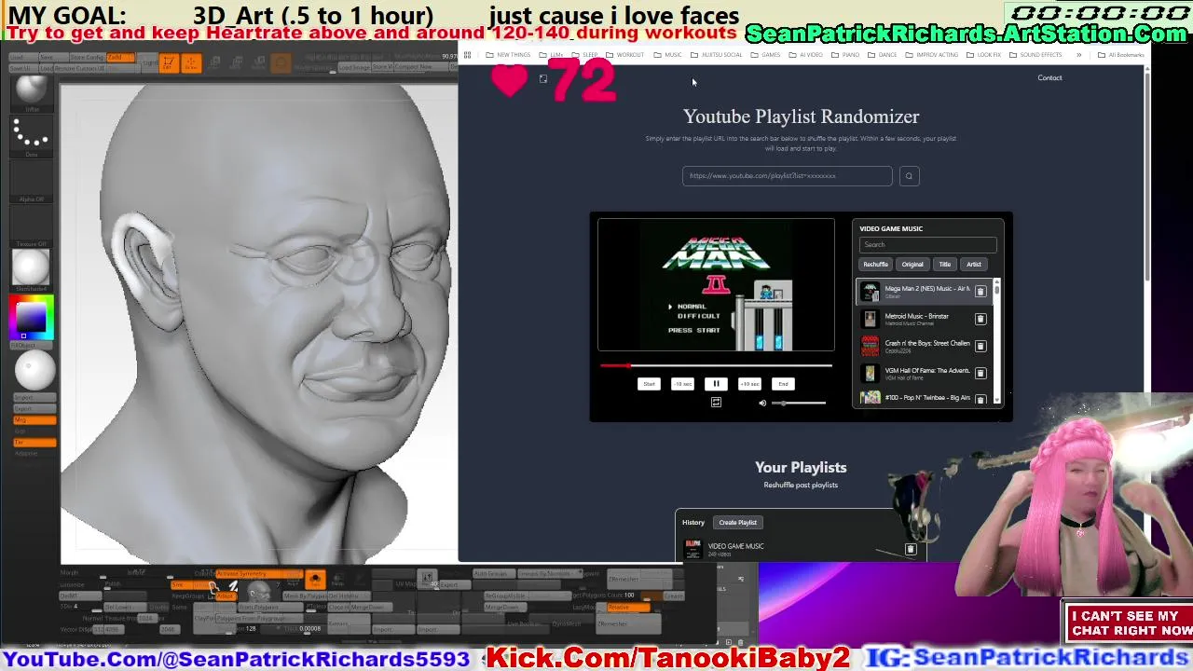This screenshot has height=671, width=1193.
Task: Delete VGM Hall Of Fame track with trash
Action: (980, 373)
